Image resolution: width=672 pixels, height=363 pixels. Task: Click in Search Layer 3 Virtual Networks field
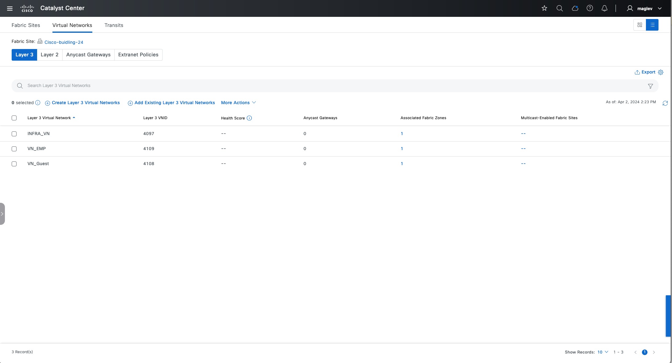(307, 86)
